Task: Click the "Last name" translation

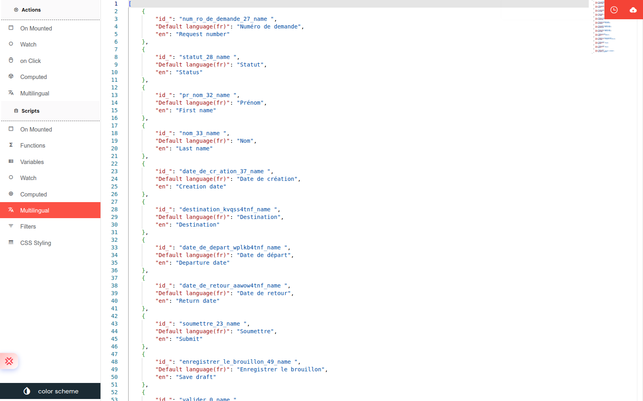Action: [x=194, y=149]
